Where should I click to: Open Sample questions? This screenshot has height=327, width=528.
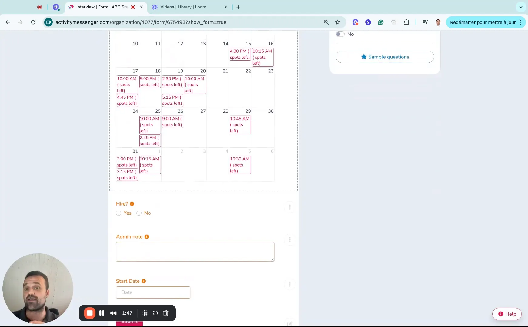pos(385,57)
